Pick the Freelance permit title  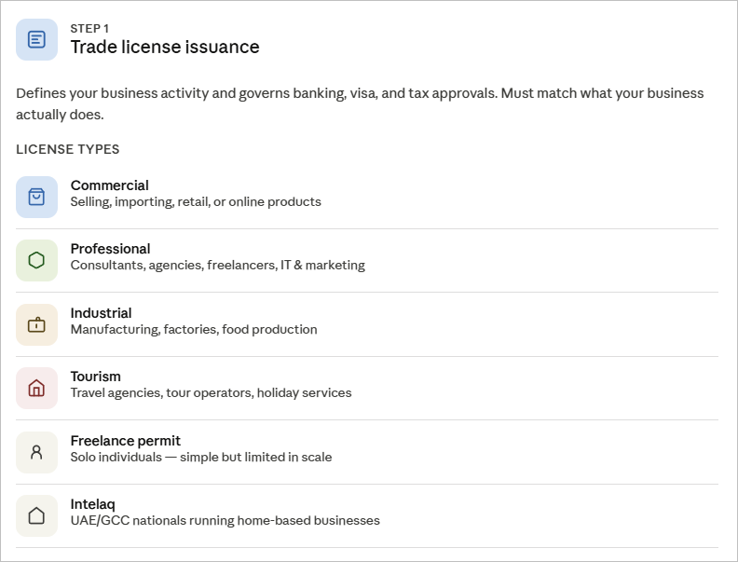coord(126,441)
